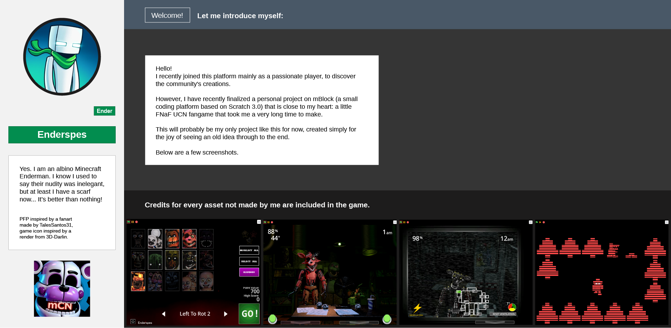671x328 pixels.
Task: Click the yellow play icon in the red minigame screenshot
Action: pos(540,222)
